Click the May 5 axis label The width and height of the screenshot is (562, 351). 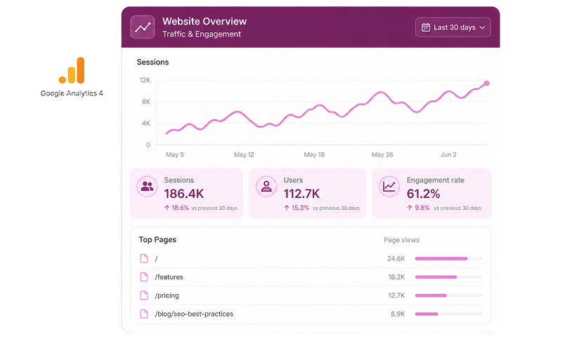(x=175, y=154)
